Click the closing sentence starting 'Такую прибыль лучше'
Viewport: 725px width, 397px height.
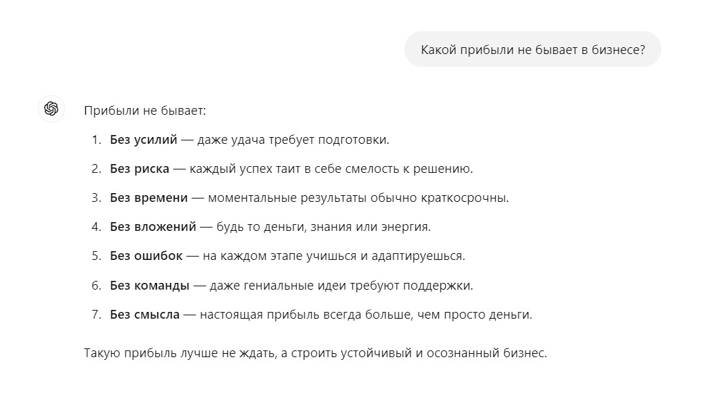315,353
